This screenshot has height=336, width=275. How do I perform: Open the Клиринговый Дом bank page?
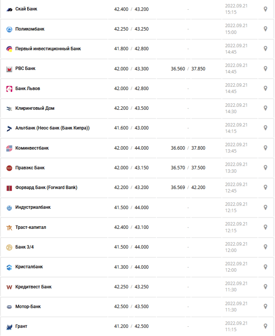coord(35,108)
